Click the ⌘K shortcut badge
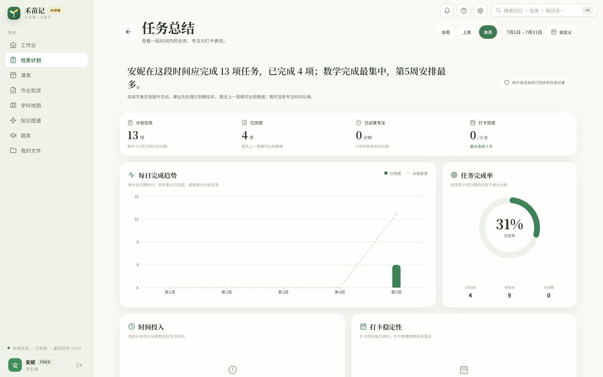The height and width of the screenshot is (377, 603). click(588, 11)
